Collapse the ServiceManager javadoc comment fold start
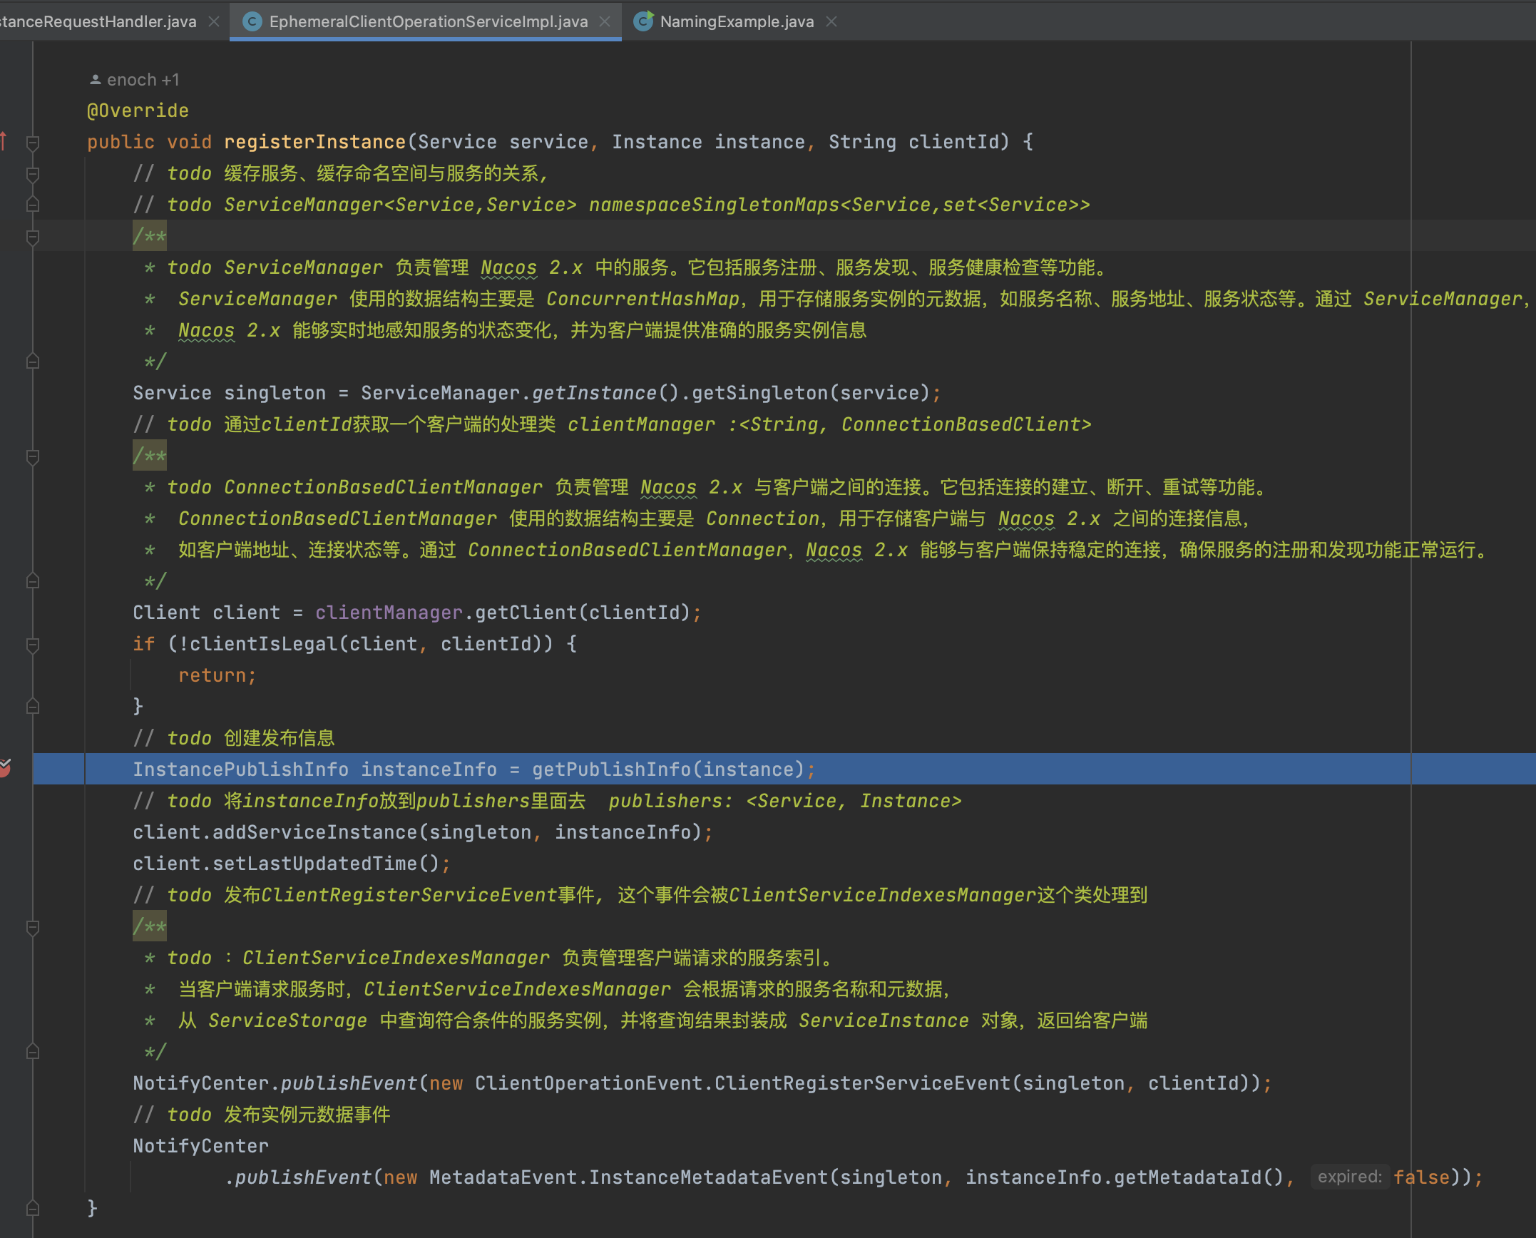 click(x=33, y=237)
